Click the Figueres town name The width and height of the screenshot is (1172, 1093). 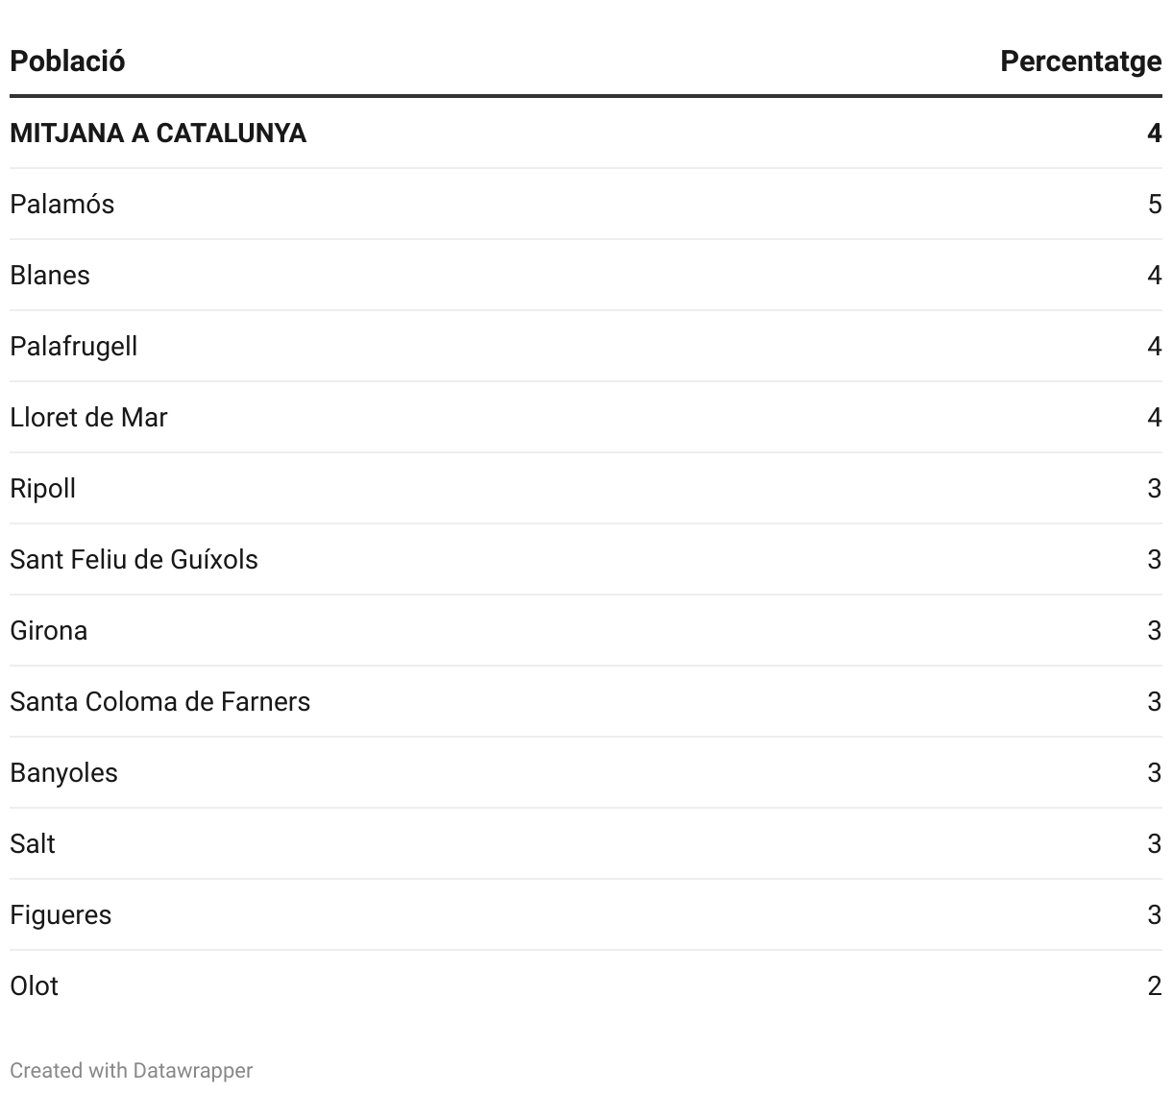click(61, 914)
